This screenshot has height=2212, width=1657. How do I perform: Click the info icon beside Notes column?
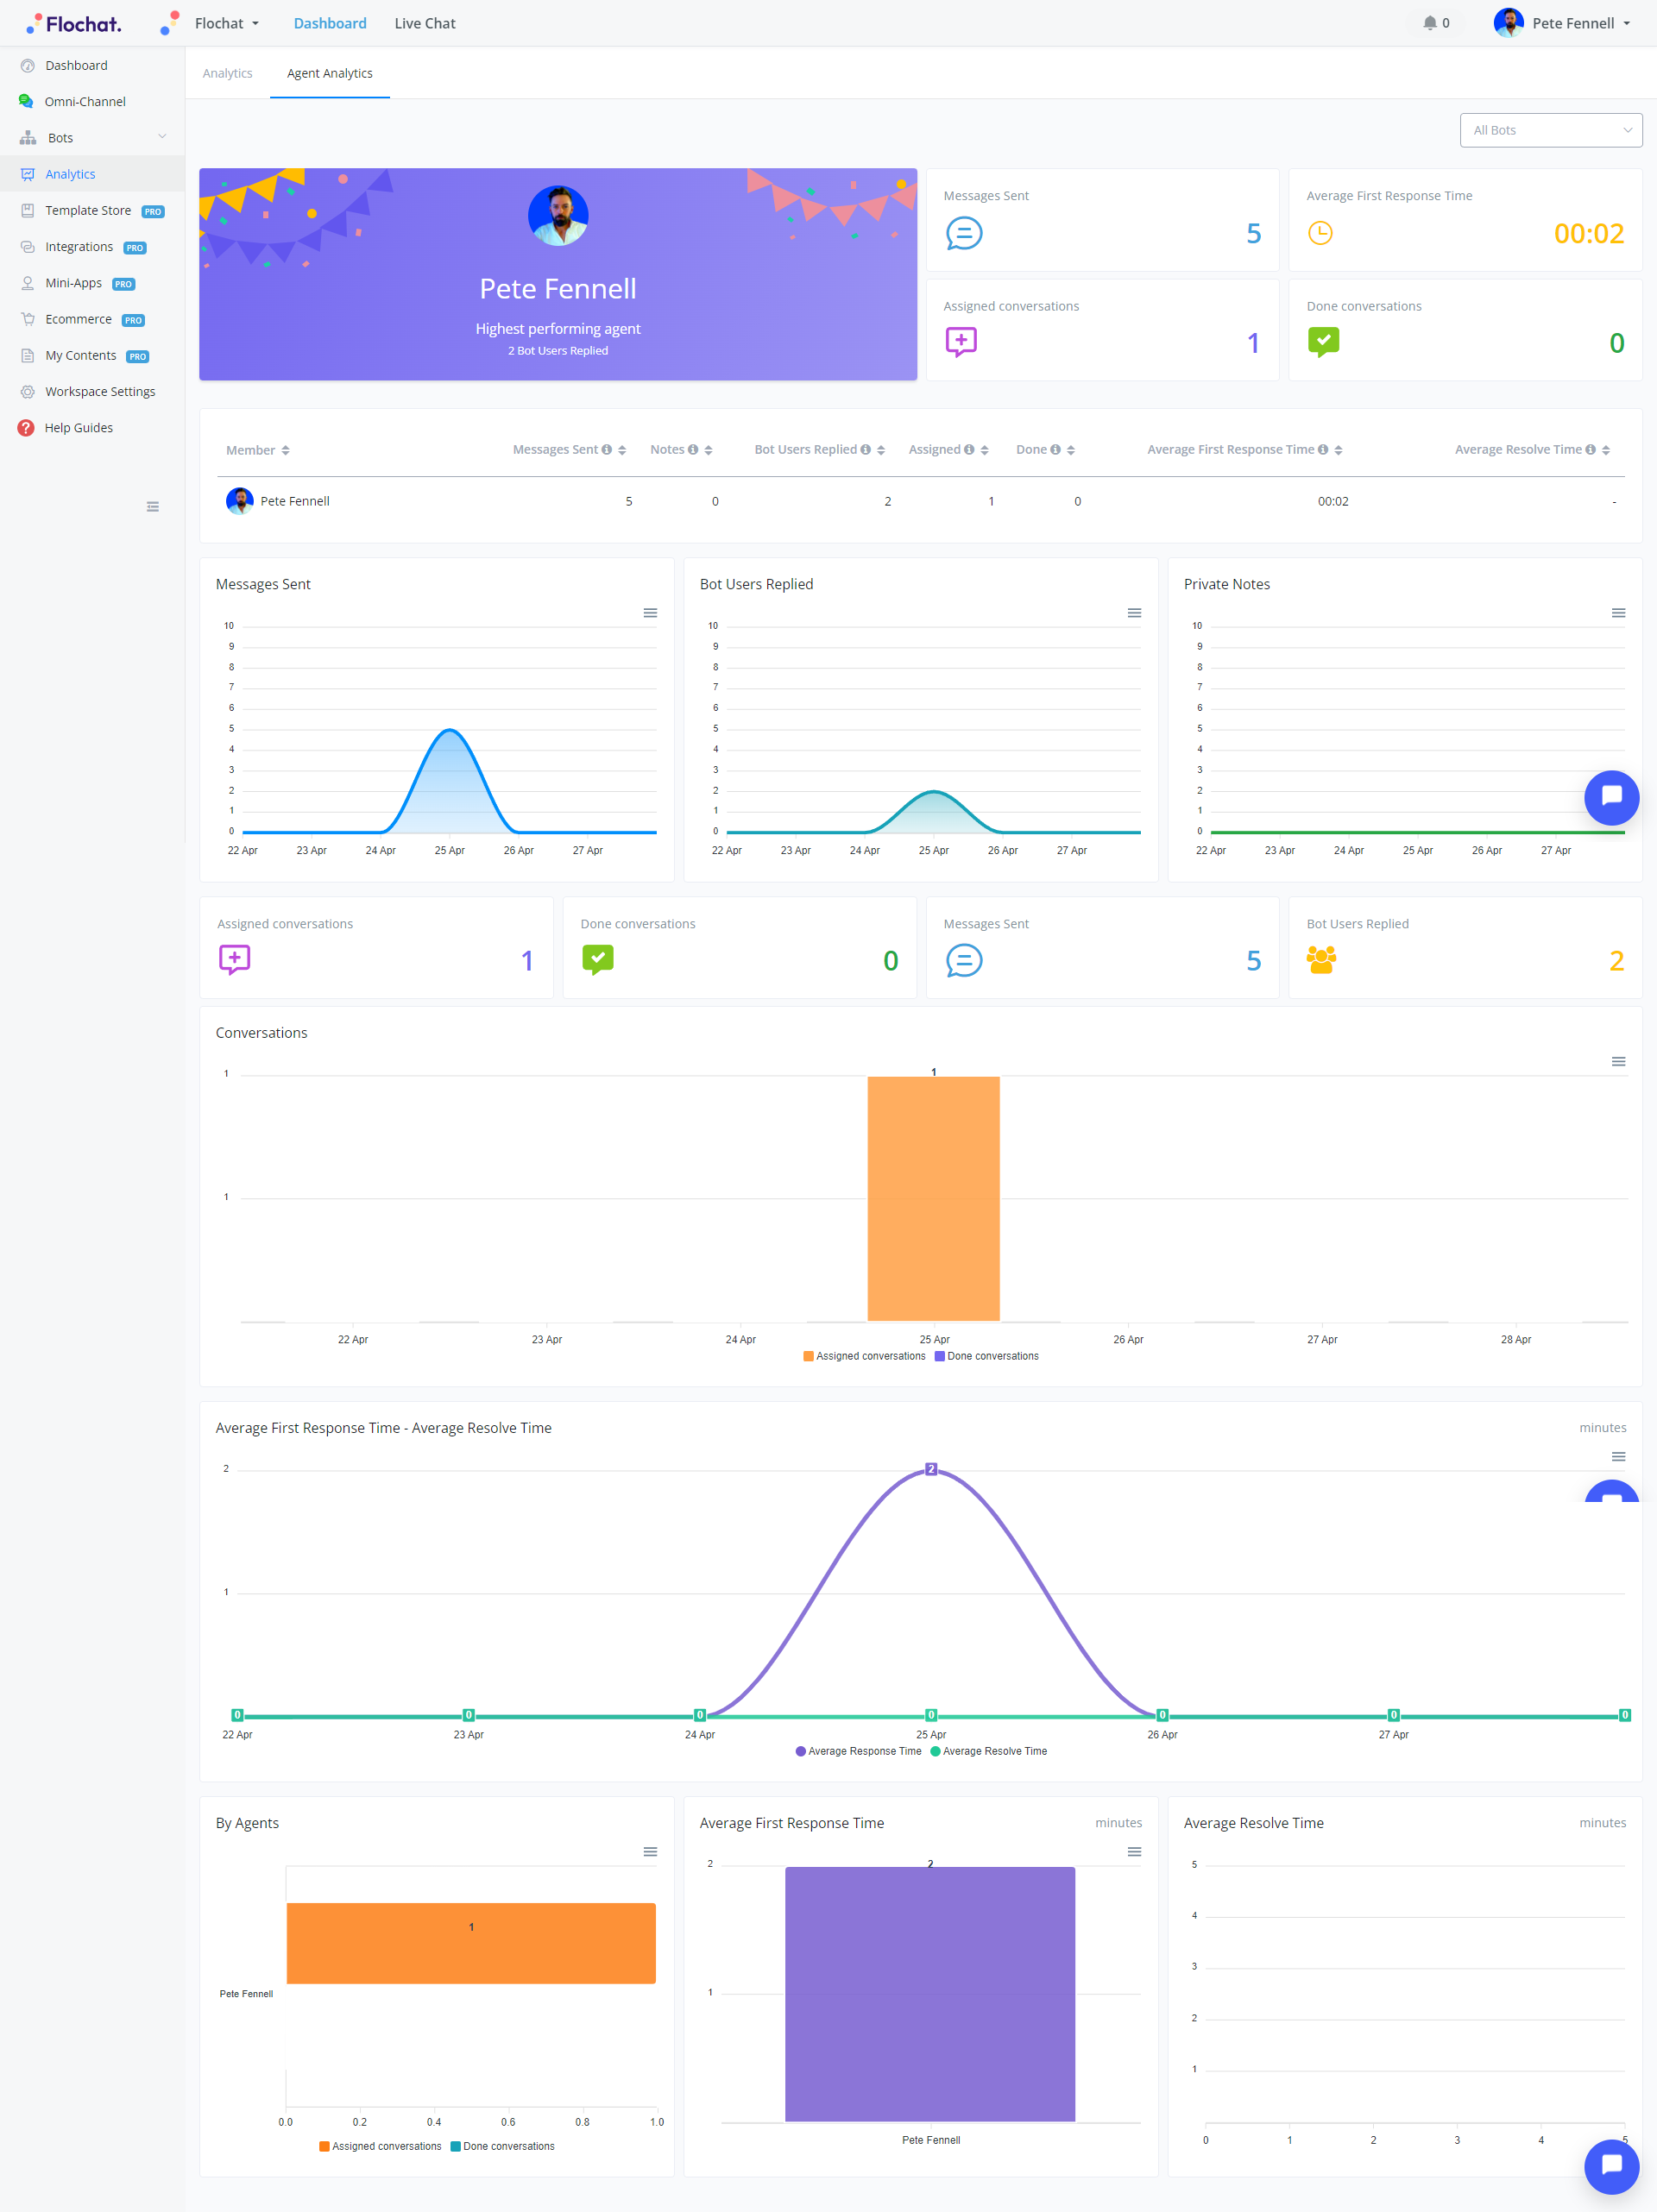click(692, 450)
